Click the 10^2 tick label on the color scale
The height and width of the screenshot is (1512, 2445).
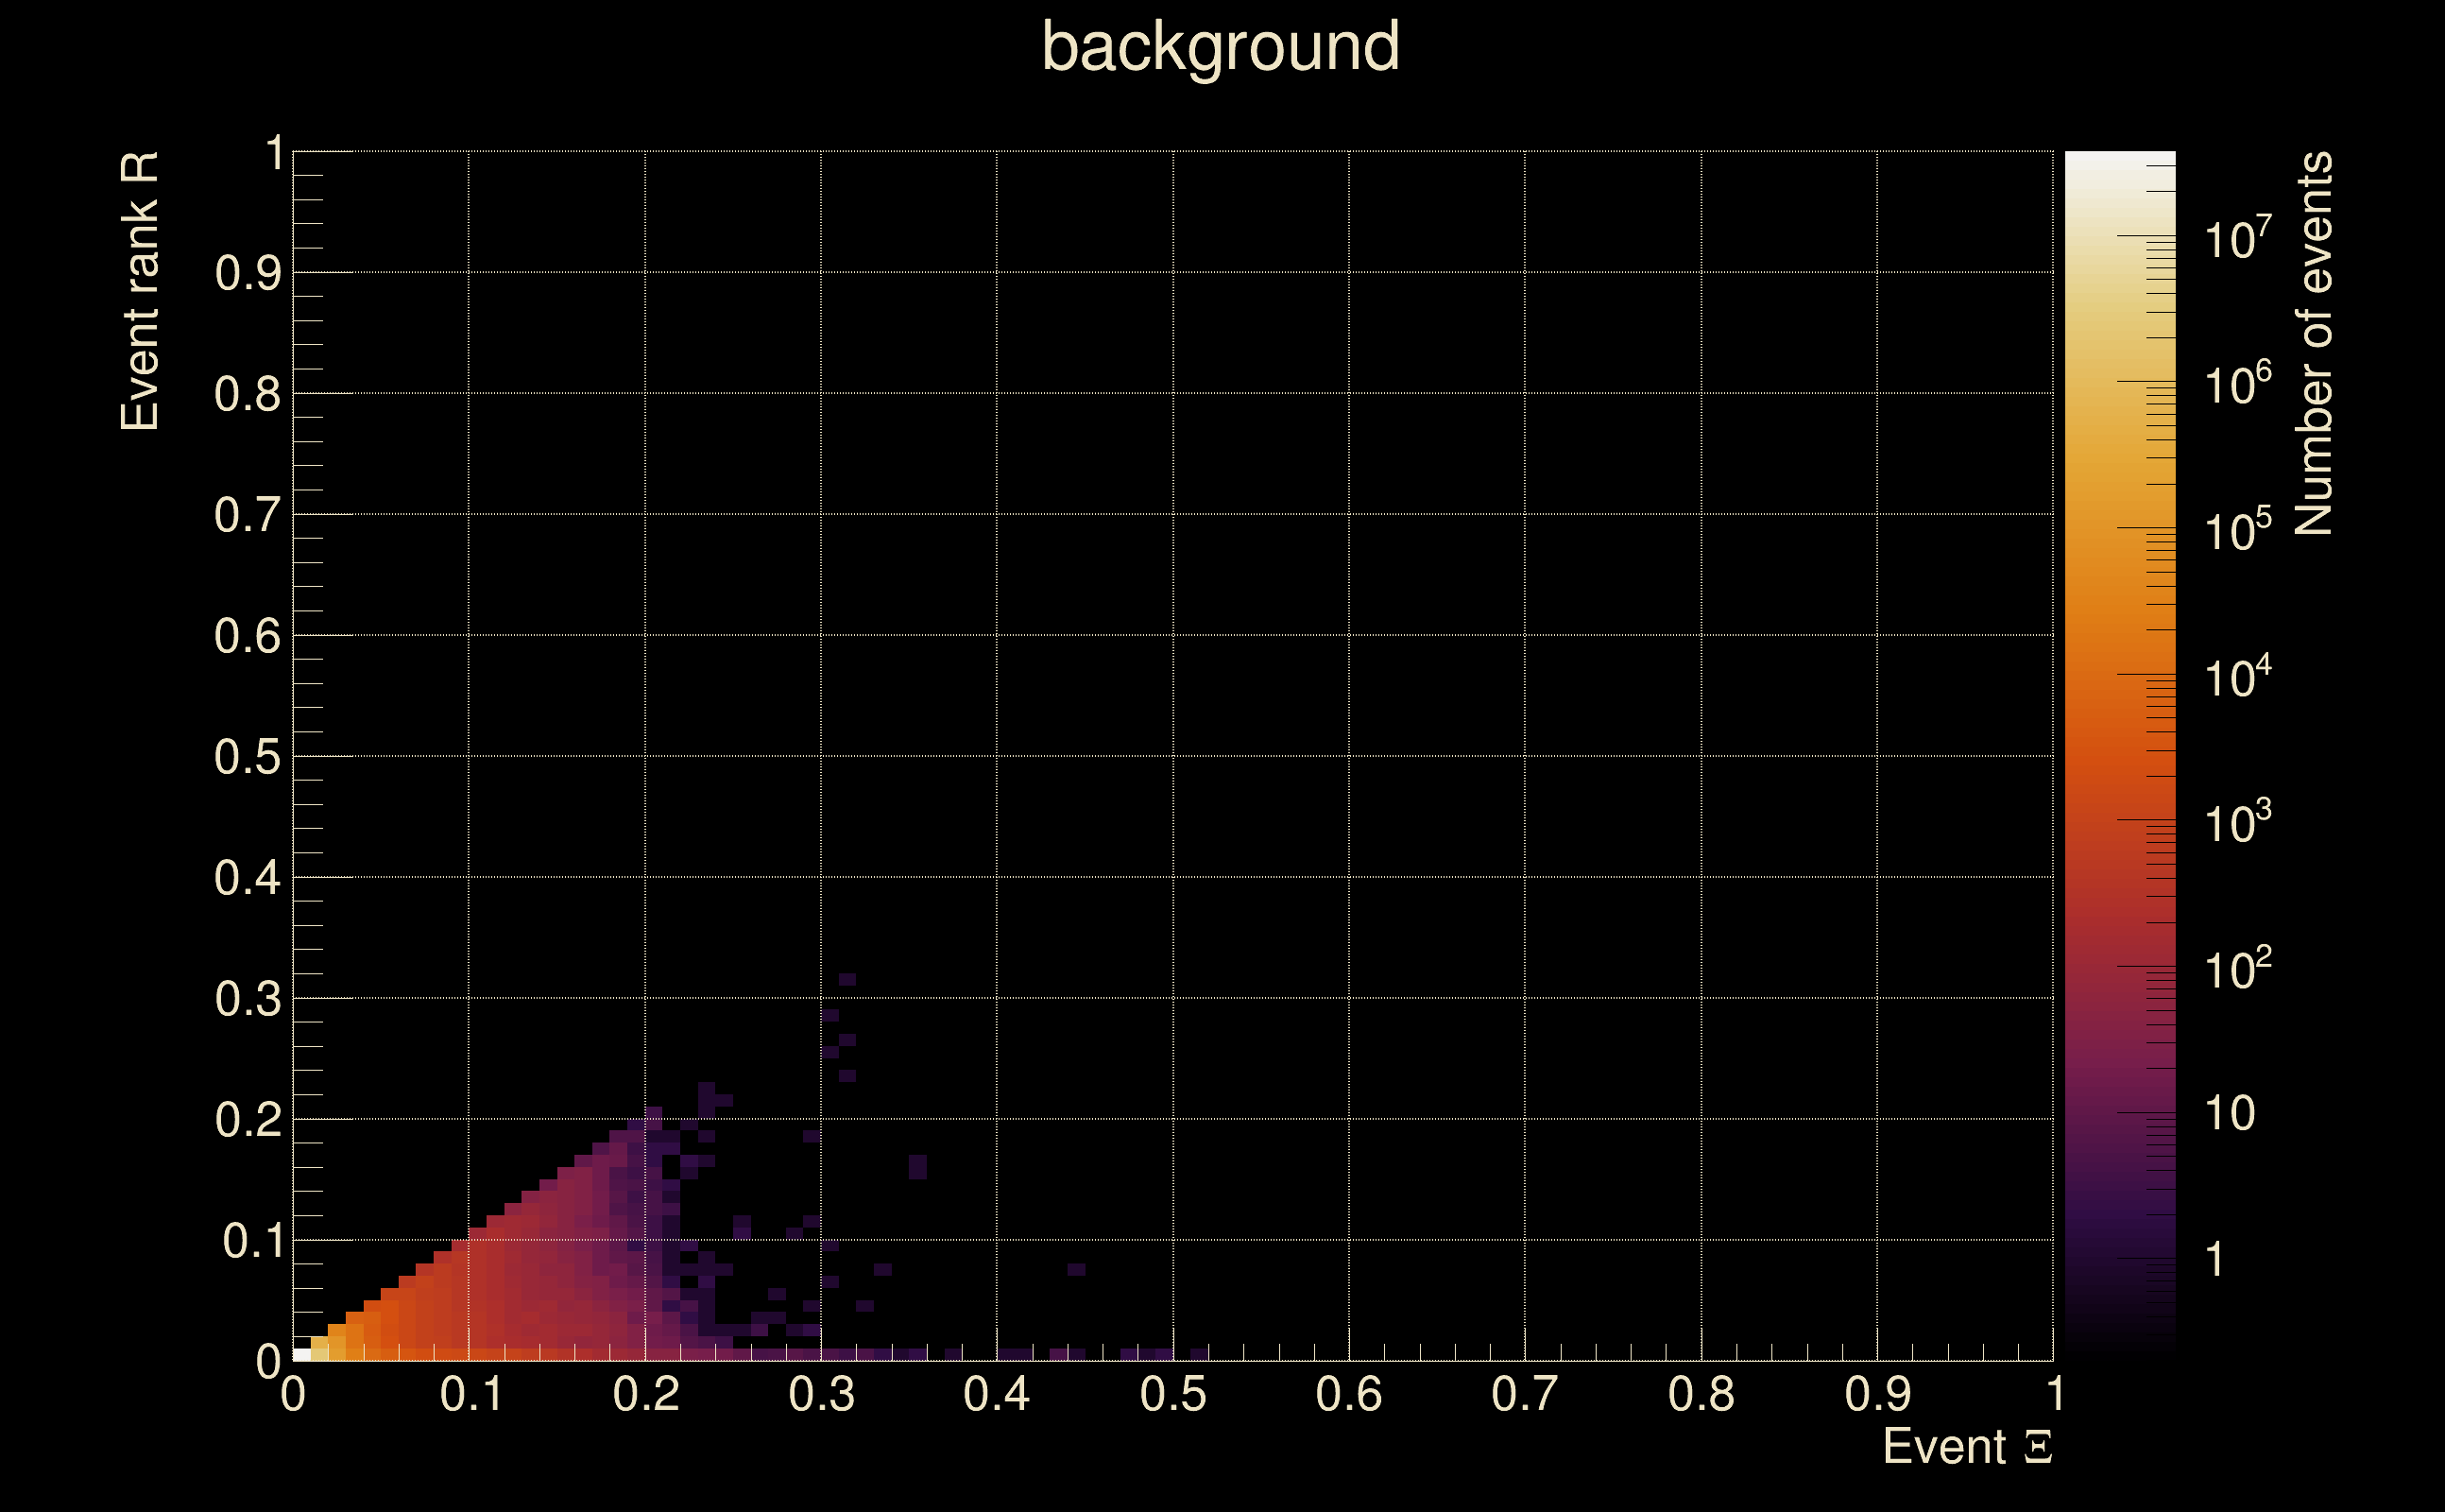coord(2237,968)
